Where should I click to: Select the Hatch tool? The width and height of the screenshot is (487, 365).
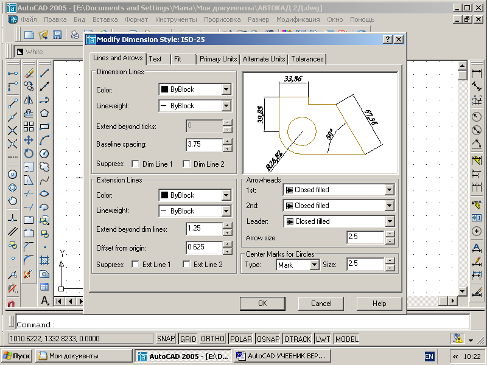[44, 260]
